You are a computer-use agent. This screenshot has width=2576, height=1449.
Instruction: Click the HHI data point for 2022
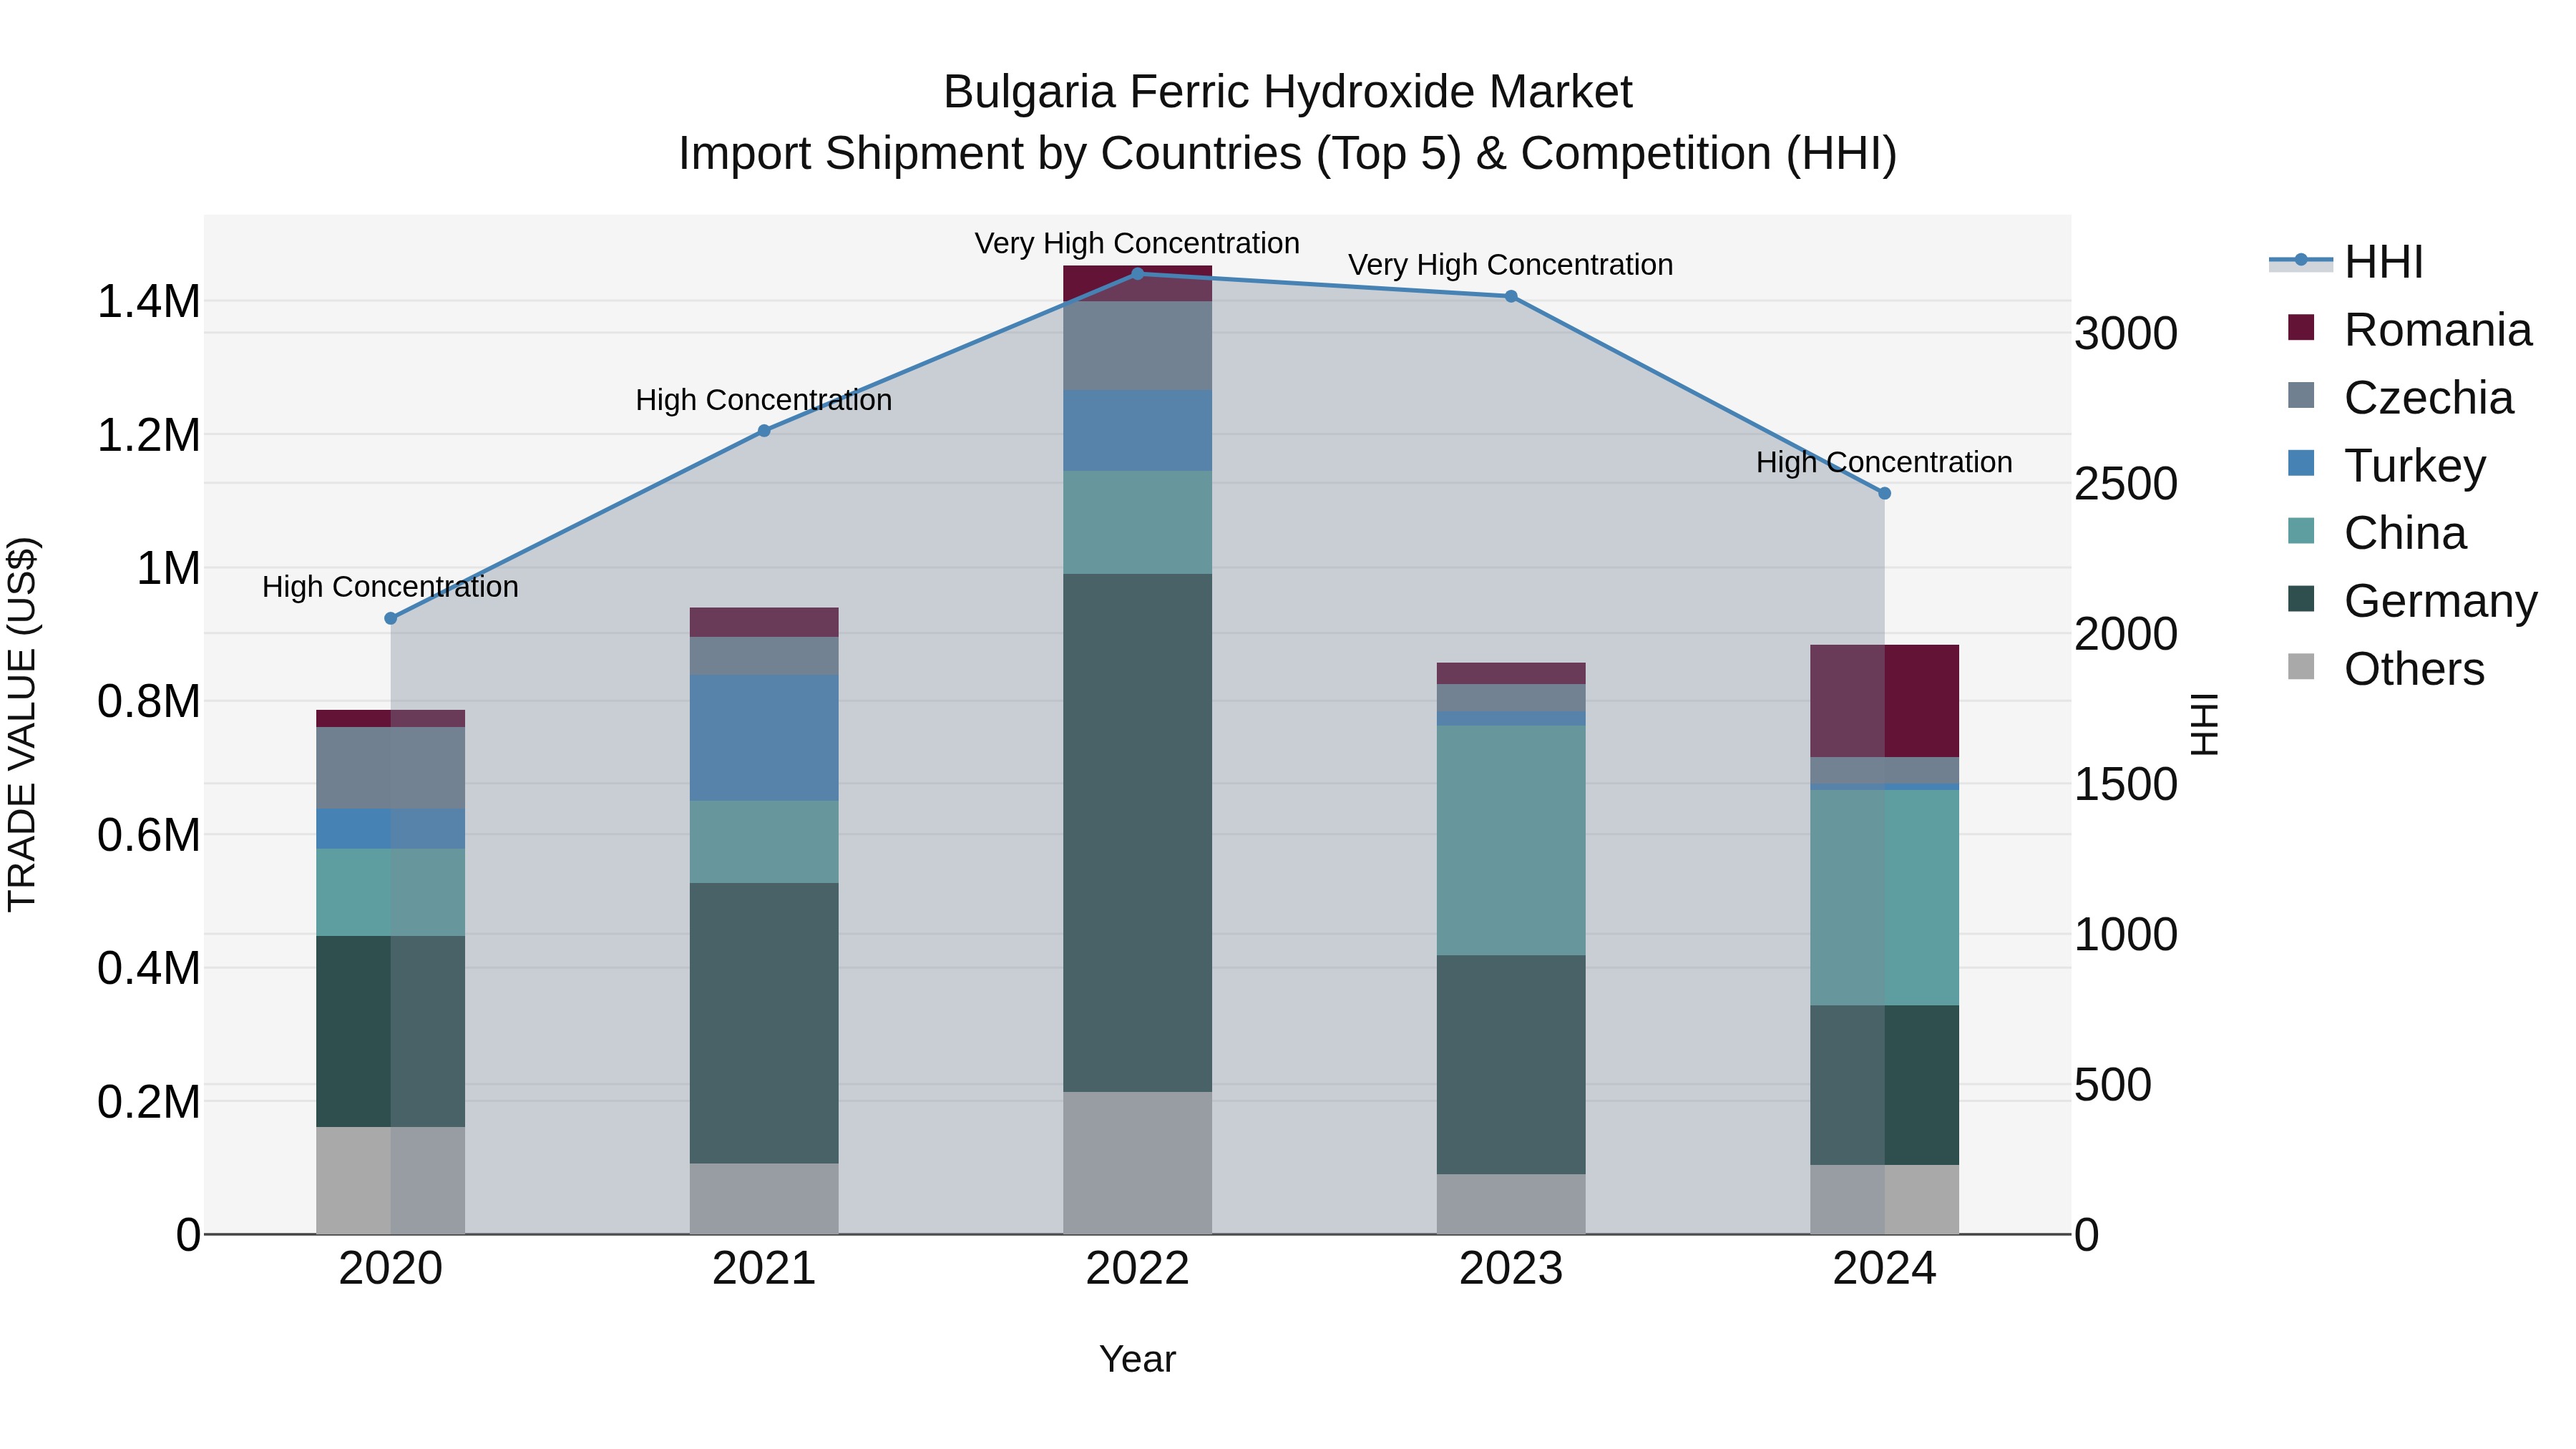[x=1137, y=273]
